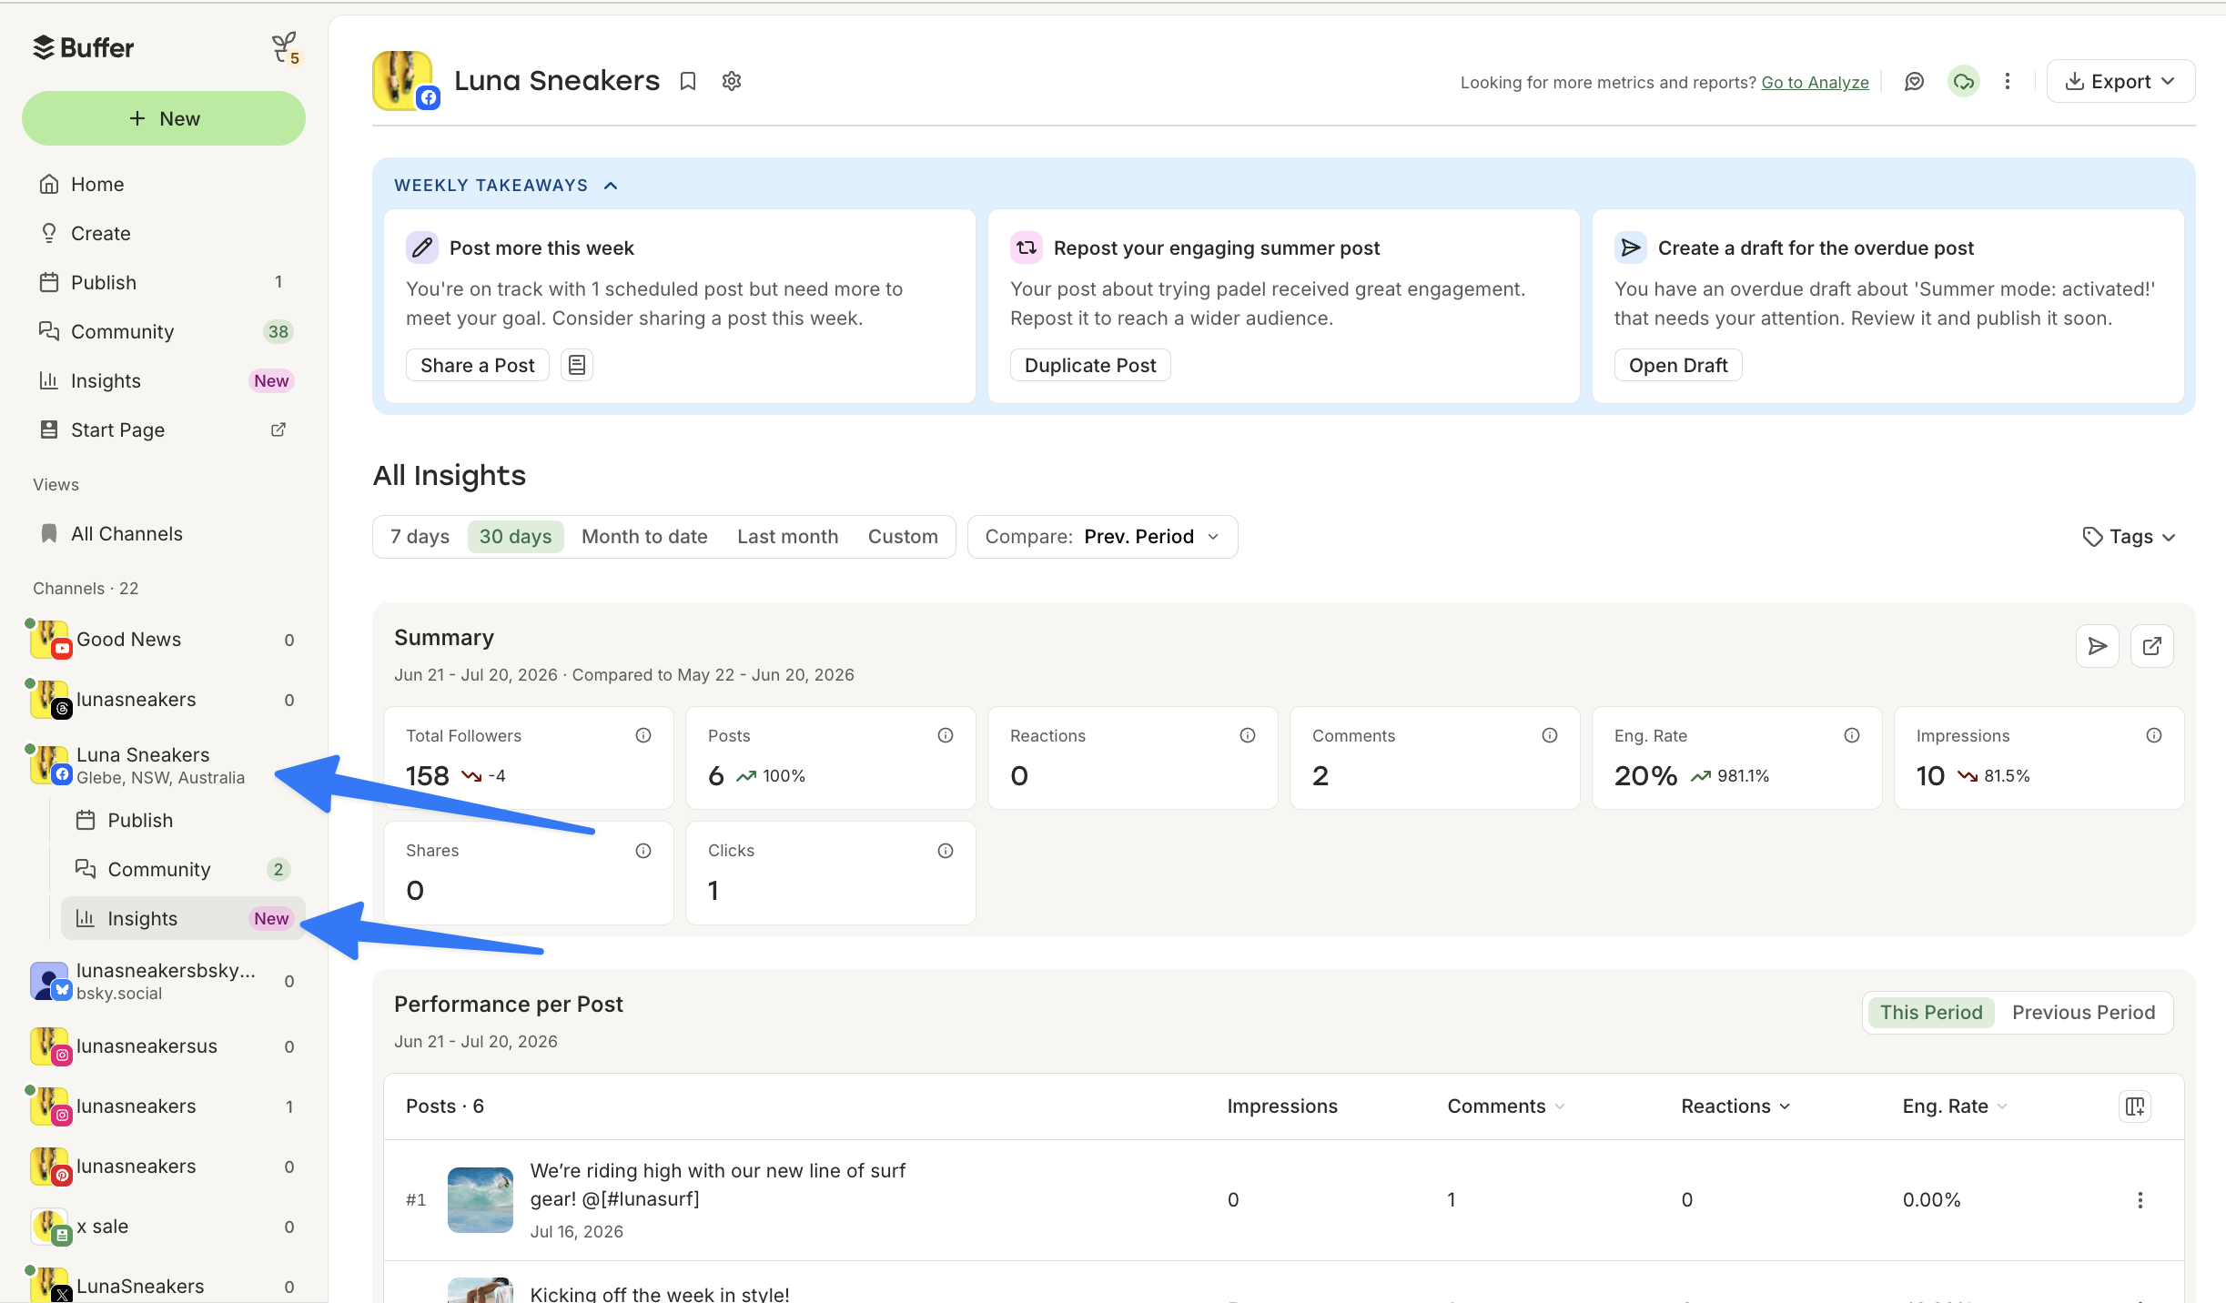Open Insights under Luna Sneakers channel

click(182, 918)
